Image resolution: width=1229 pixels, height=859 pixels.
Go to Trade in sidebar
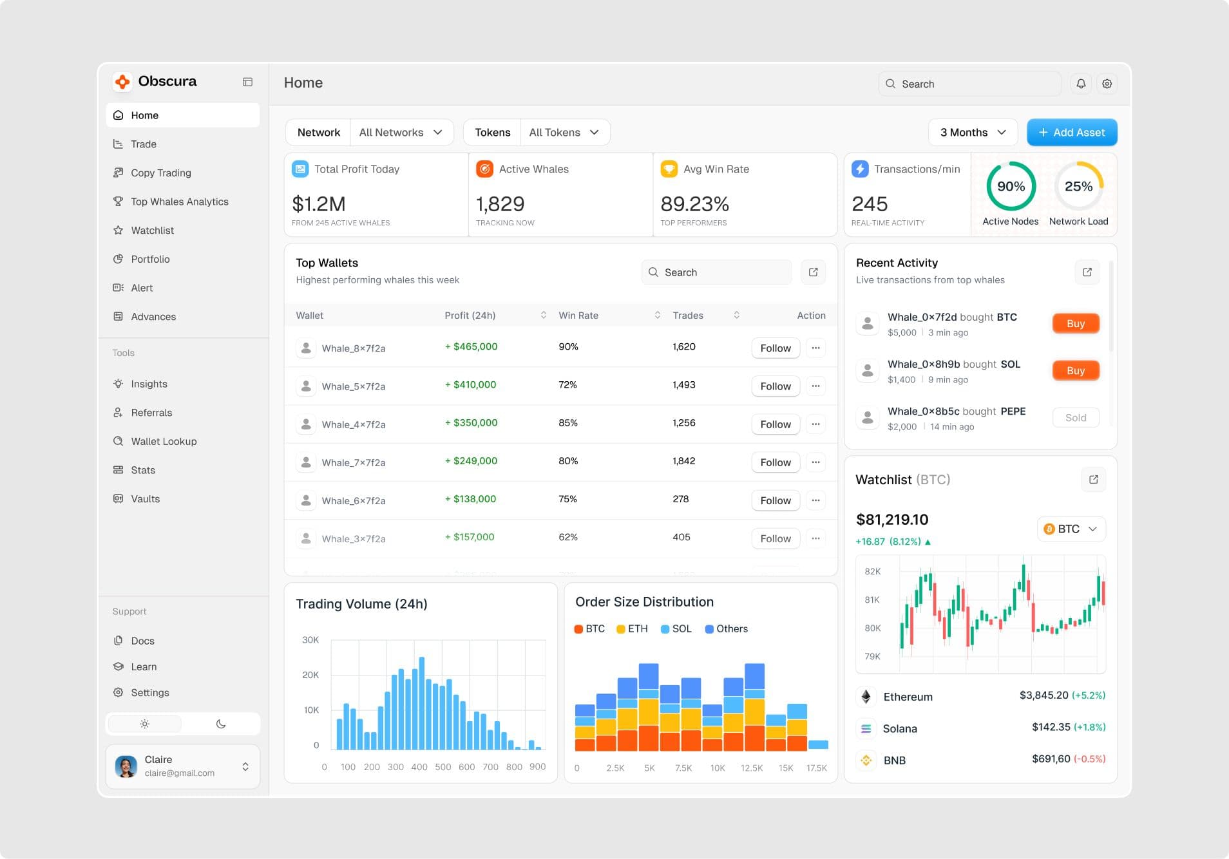point(183,144)
